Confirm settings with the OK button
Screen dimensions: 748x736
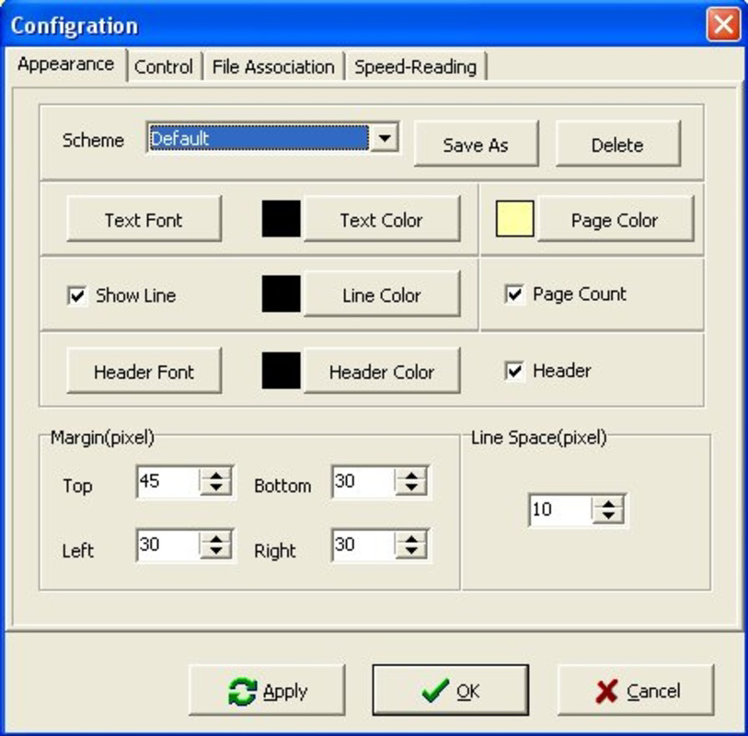pos(450,690)
